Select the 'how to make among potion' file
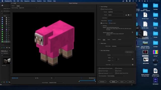The image size is (161, 90). tap(145, 35)
